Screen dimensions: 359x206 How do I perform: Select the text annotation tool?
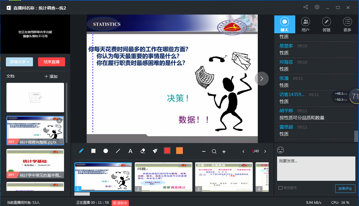click(x=130, y=151)
